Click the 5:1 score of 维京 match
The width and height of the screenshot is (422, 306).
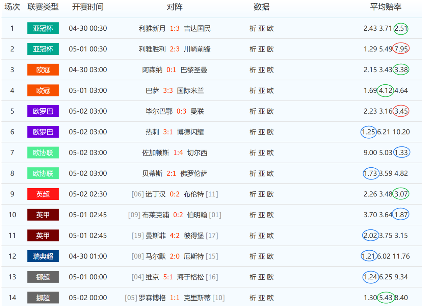(x=168, y=277)
